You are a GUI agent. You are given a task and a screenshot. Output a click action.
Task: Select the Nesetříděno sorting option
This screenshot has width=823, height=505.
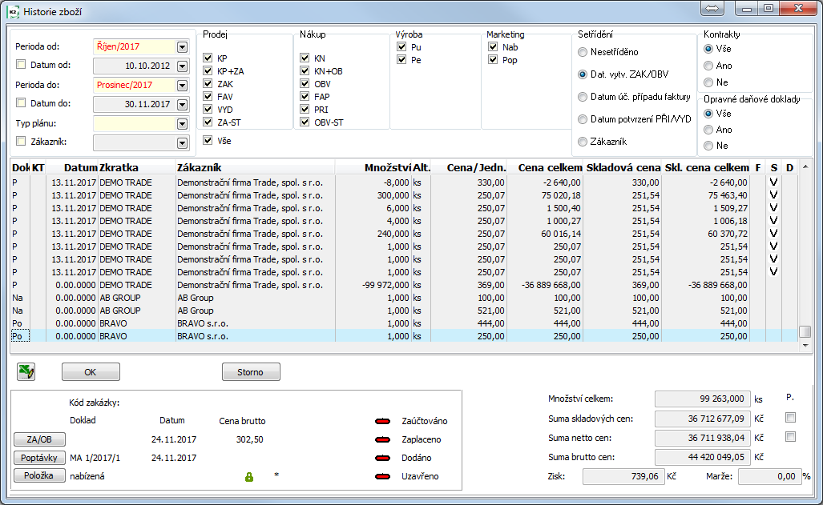[x=584, y=54]
